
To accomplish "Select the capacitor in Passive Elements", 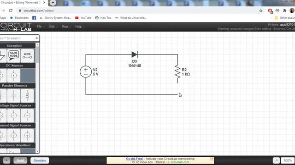I will (x=13, y=96).
